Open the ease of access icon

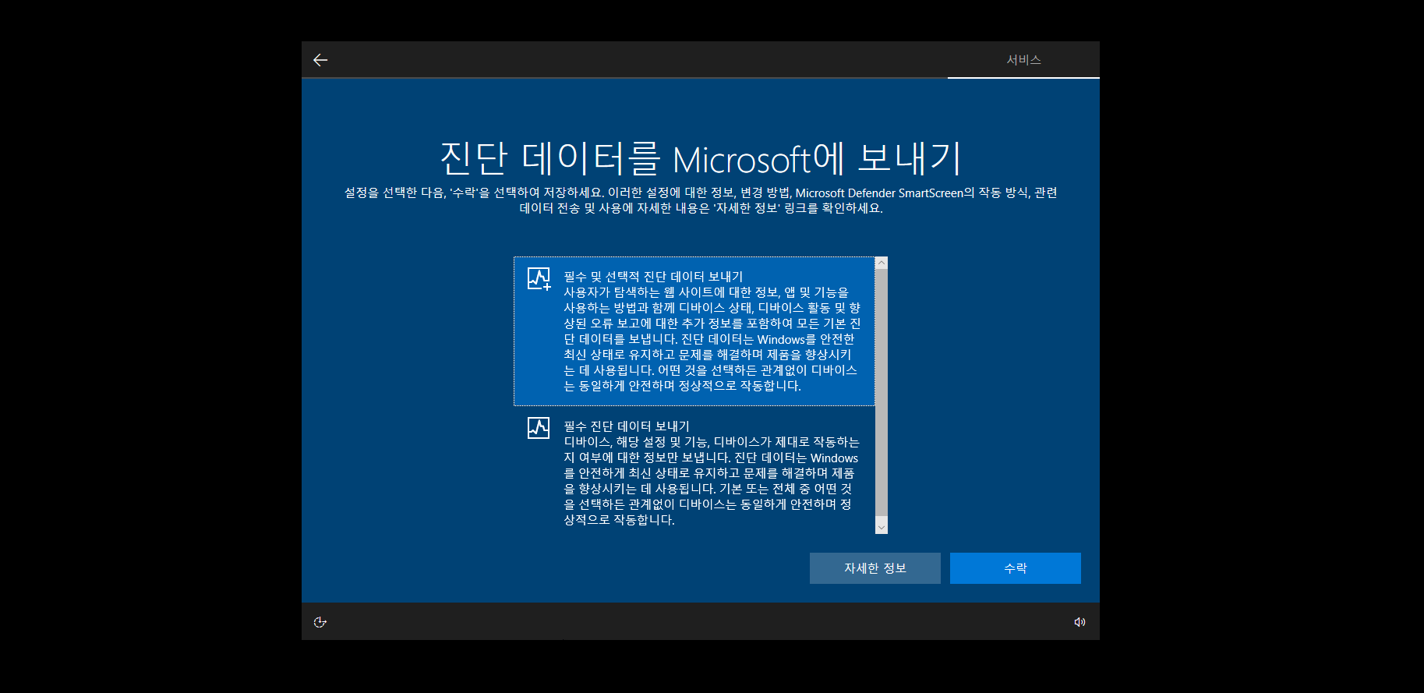[320, 622]
